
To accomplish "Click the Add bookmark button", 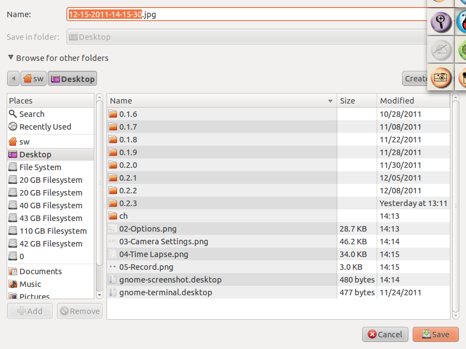I will pyautogui.click(x=30, y=311).
